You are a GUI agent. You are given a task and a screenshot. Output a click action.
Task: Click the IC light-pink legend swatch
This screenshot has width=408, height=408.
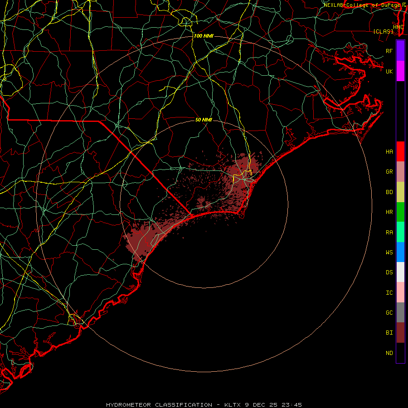click(400, 292)
